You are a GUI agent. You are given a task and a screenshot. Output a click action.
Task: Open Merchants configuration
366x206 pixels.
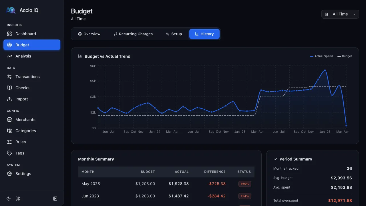point(32,120)
